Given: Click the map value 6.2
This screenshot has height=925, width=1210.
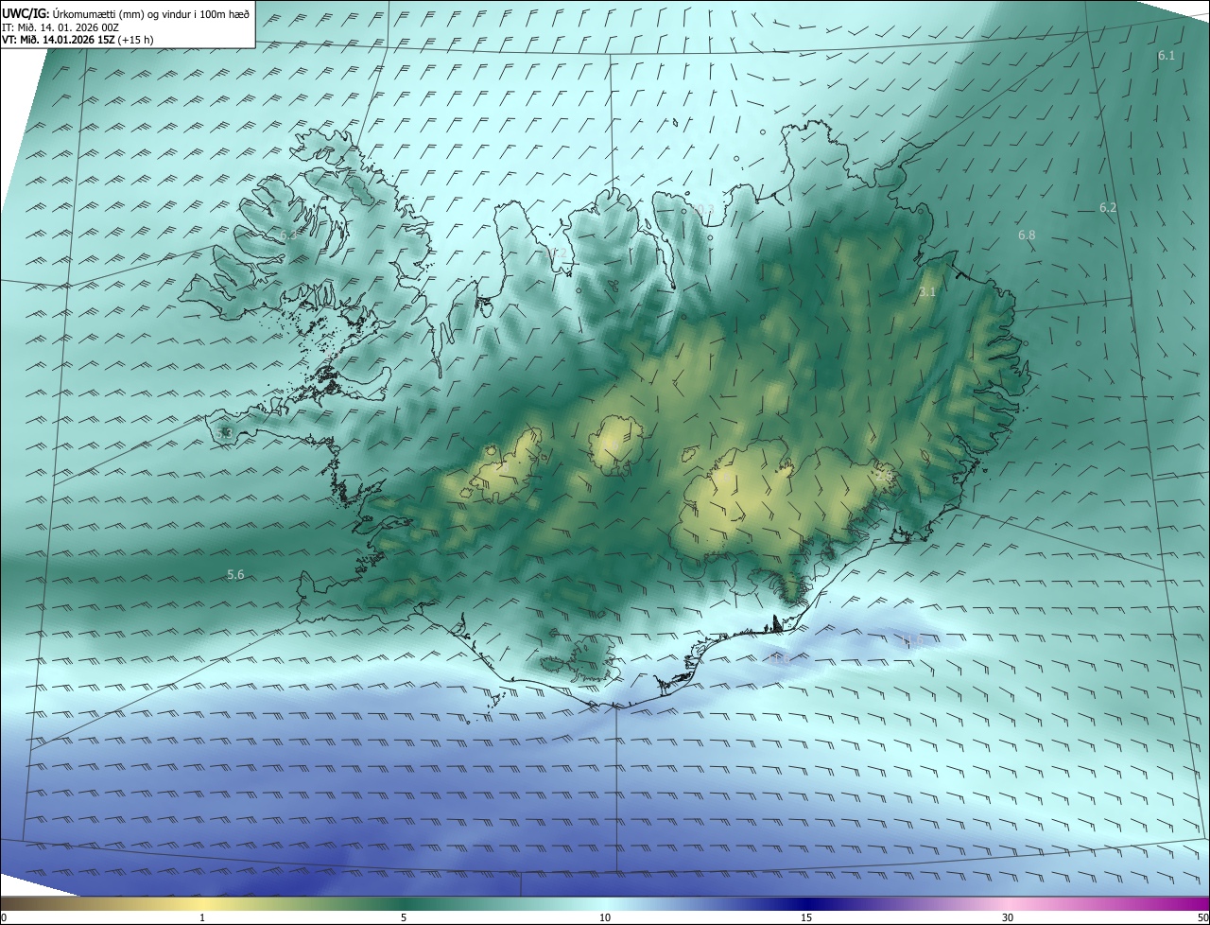Looking at the screenshot, I should click(1108, 207).
